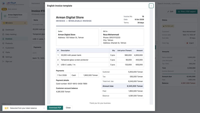
Task: Click the Sign out arrow icon
Action: (x=3, y=61)
